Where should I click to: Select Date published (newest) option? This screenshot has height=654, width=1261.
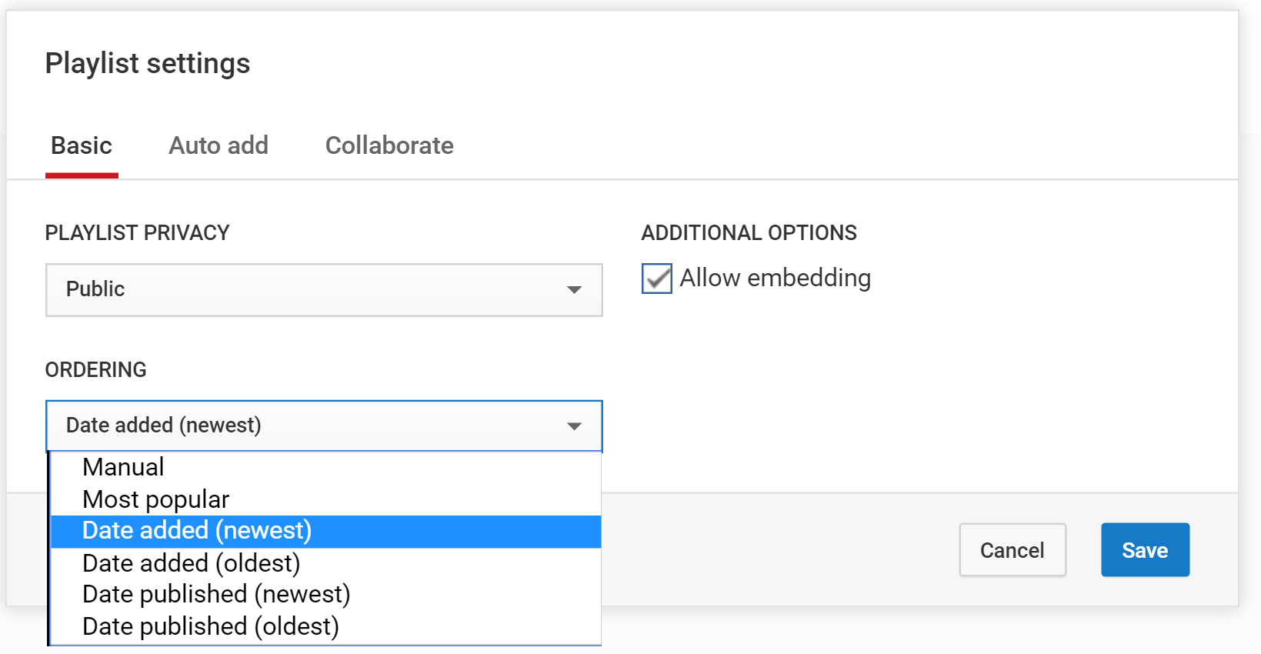(325, 595)
